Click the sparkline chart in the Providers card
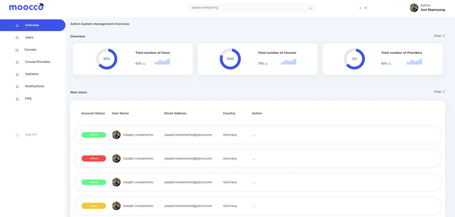This screenshot has width=455, height=217. click(414, 61)
